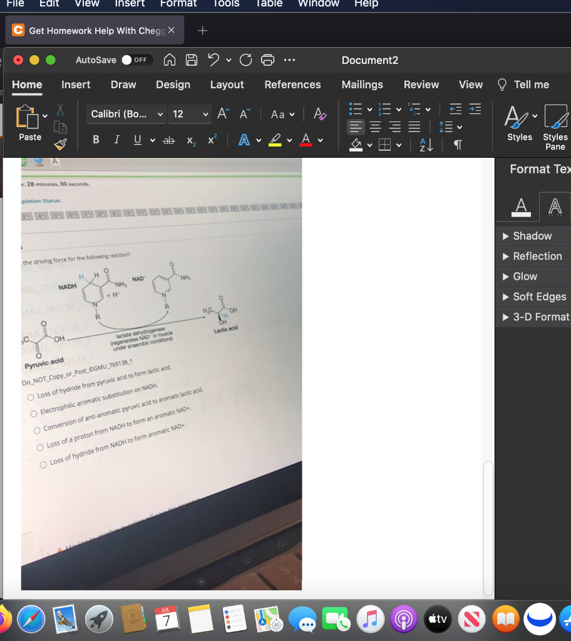
Task: Show paragraph marks with the pilcrow icon
Action: (457, 145)
